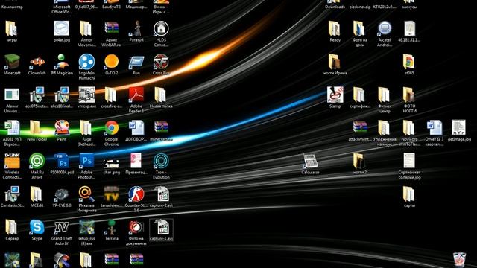Viewport: 477px width, 268px height.
Task: Open the Ready folder
Action: pos(335,28)
